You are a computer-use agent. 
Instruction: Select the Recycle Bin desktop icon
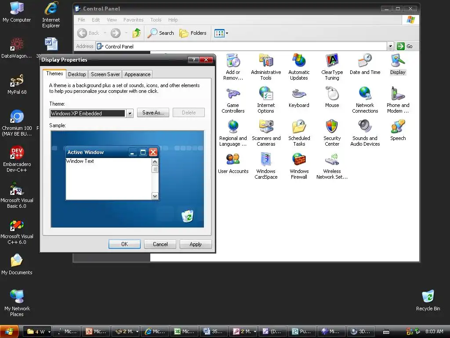(x=428, y=301)
